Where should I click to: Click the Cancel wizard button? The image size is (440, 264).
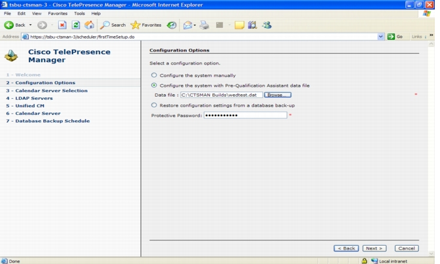(x=407, y=248)
